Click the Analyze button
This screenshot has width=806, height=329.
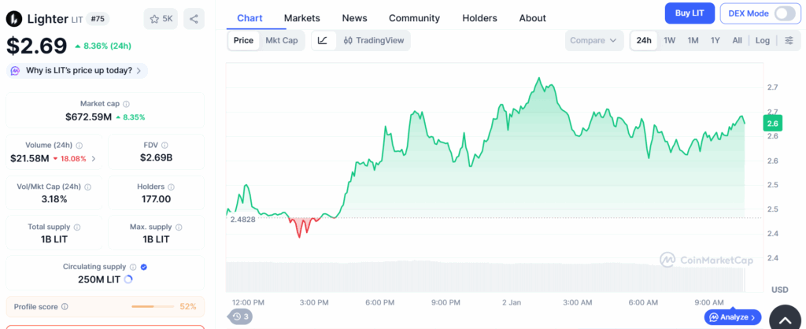click(732, 317)
